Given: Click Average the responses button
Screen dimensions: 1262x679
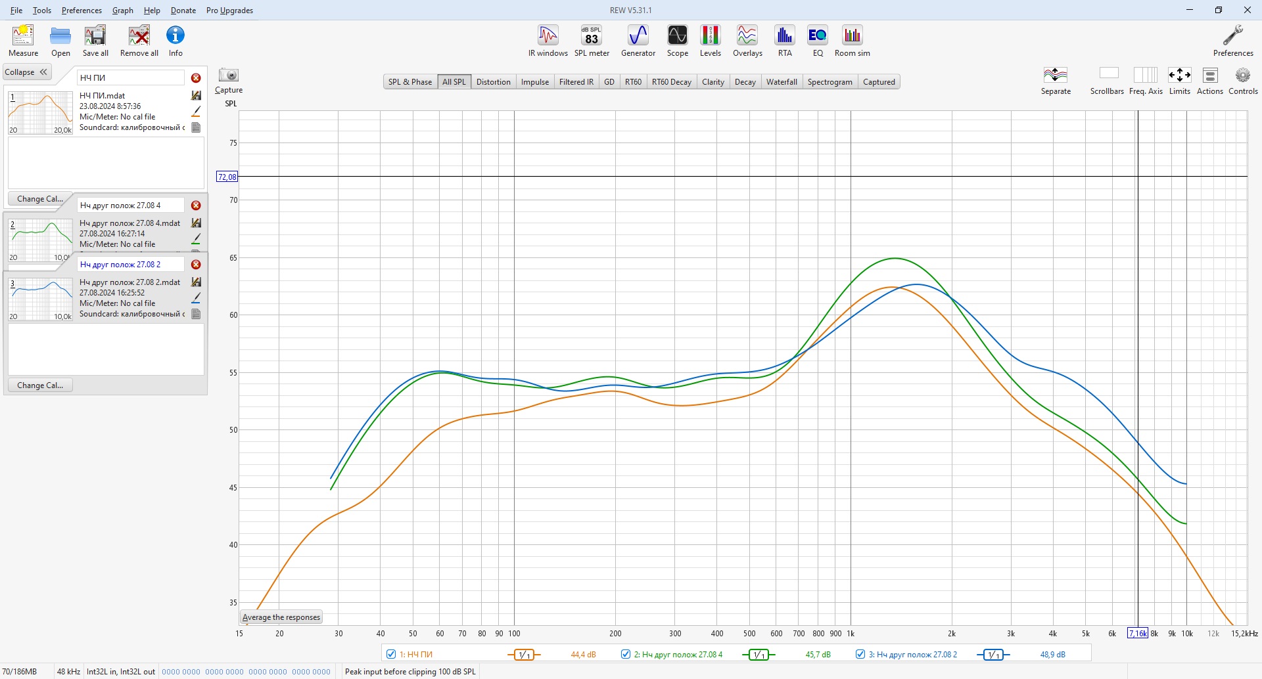Looking at the screenshot, I should (281, 617).
